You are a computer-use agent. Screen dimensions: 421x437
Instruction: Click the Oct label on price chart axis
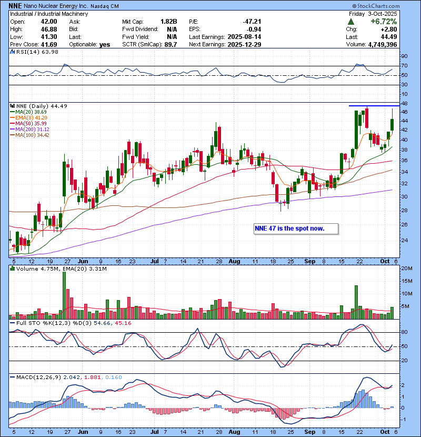point(385,261)
